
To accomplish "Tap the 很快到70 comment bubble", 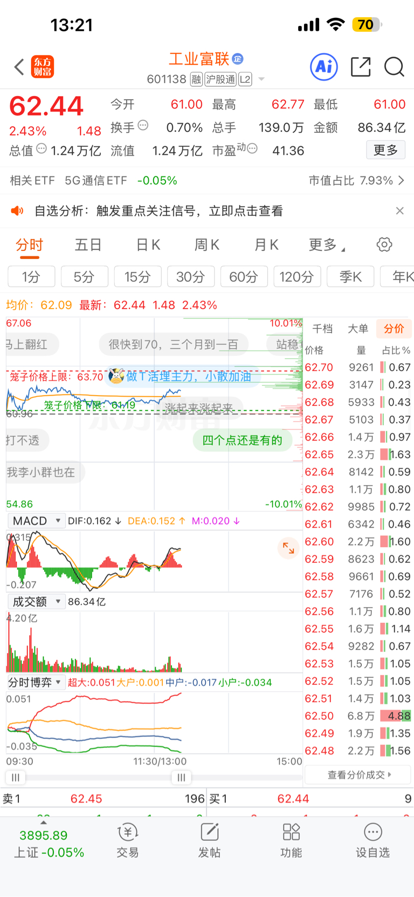I will (x=173, y=344).
